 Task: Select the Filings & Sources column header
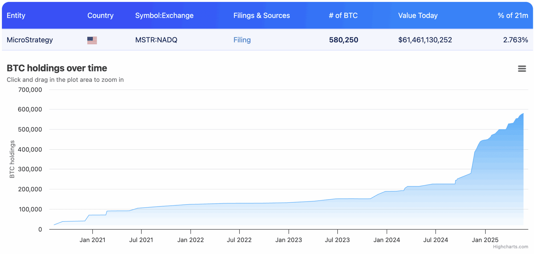pos(261,16)
